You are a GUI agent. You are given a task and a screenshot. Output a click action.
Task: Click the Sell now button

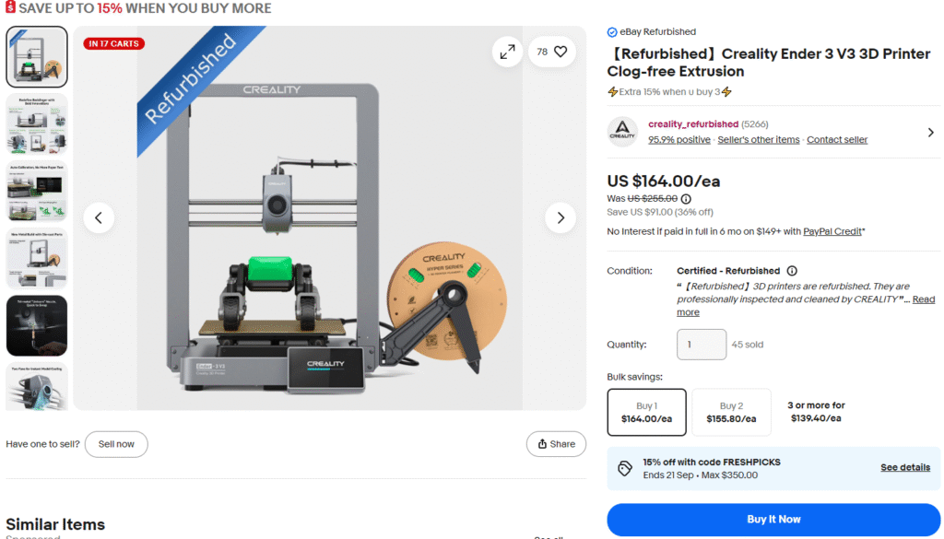pos(116,444)
